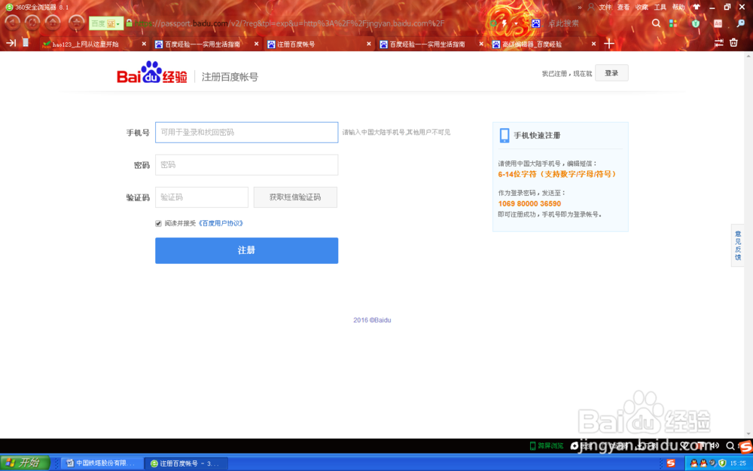The height and width of the screenshot is (471, 753).
Task: Click the back navigation arrow
Action: pyautogui.click(x=12, y=23)
